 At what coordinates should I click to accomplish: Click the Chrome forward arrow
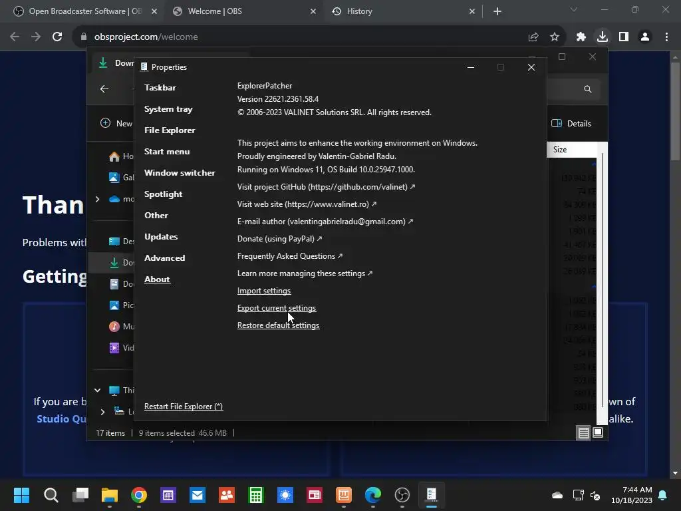(x=36, y=37)
